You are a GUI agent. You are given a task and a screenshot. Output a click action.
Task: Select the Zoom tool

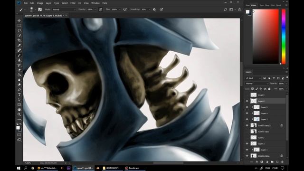coord(19,114)
